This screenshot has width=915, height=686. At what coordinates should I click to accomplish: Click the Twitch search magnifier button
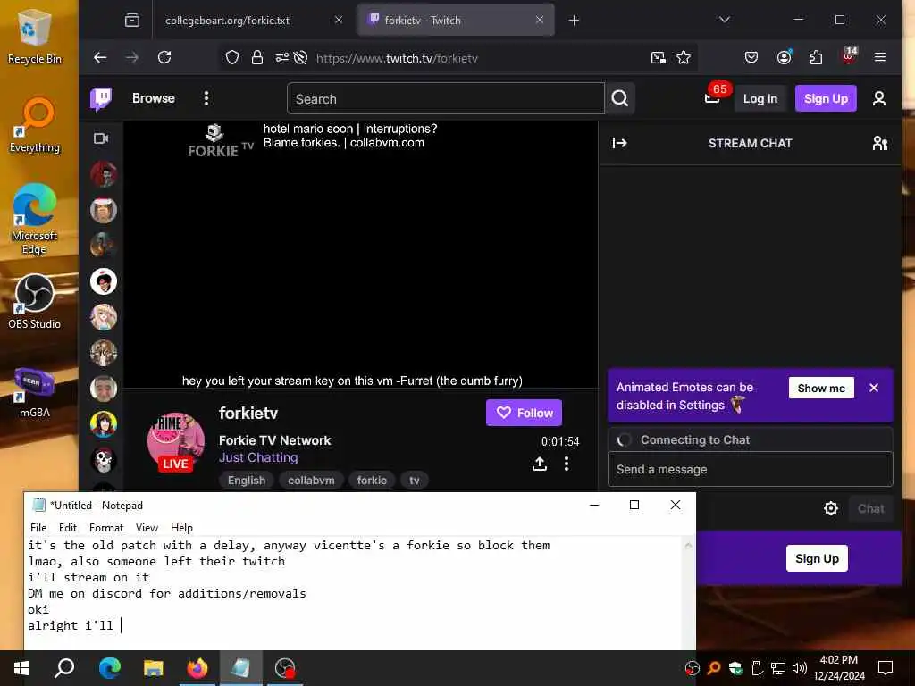[620, 98]
